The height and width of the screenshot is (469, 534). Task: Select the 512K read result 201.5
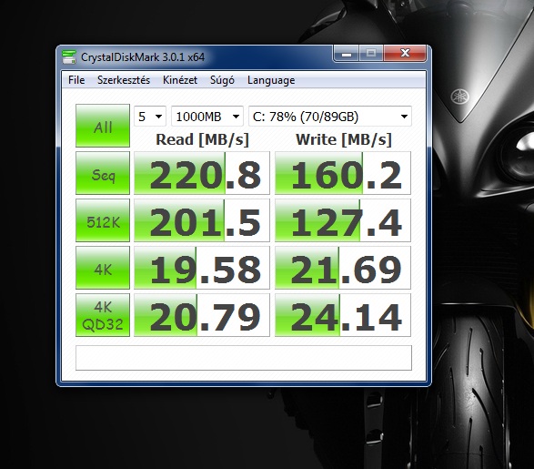click(202, 220)
